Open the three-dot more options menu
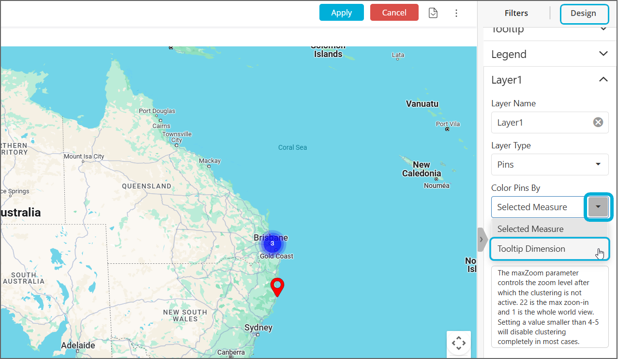The image size is (618, 359). coord(456,13)
